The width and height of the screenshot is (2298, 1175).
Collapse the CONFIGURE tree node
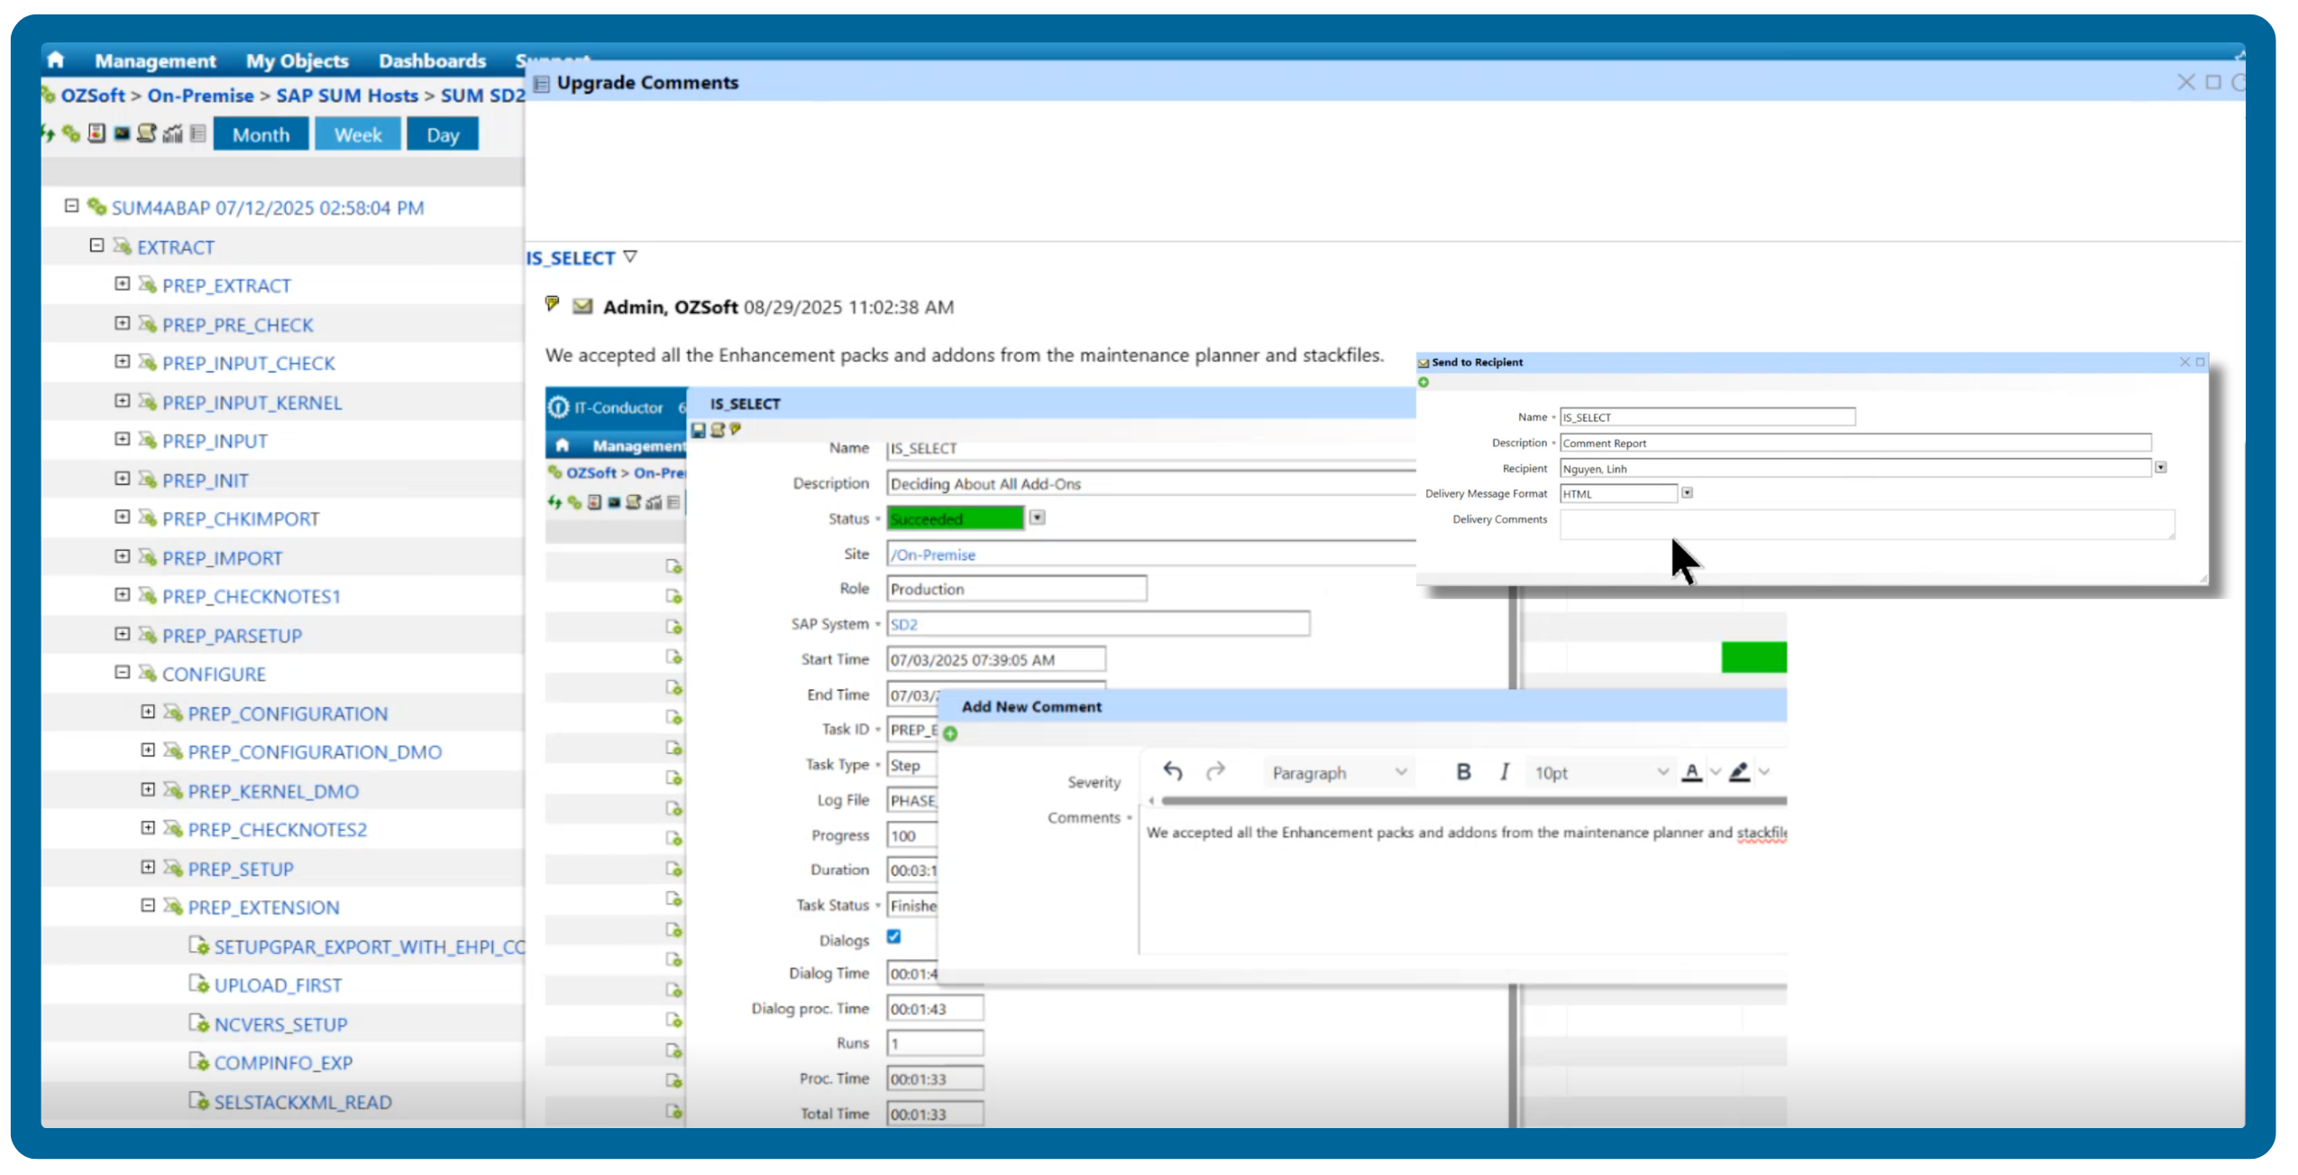pyautogui.click(x=123, y=673)
